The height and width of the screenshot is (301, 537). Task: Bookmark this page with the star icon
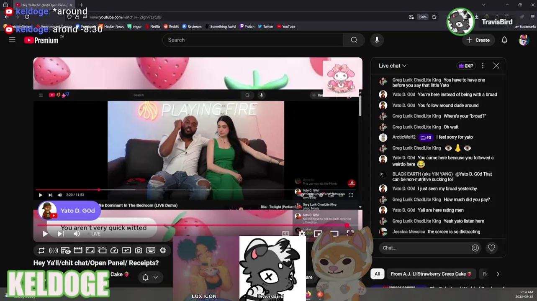pyautogui.click(x=434, y=17)
